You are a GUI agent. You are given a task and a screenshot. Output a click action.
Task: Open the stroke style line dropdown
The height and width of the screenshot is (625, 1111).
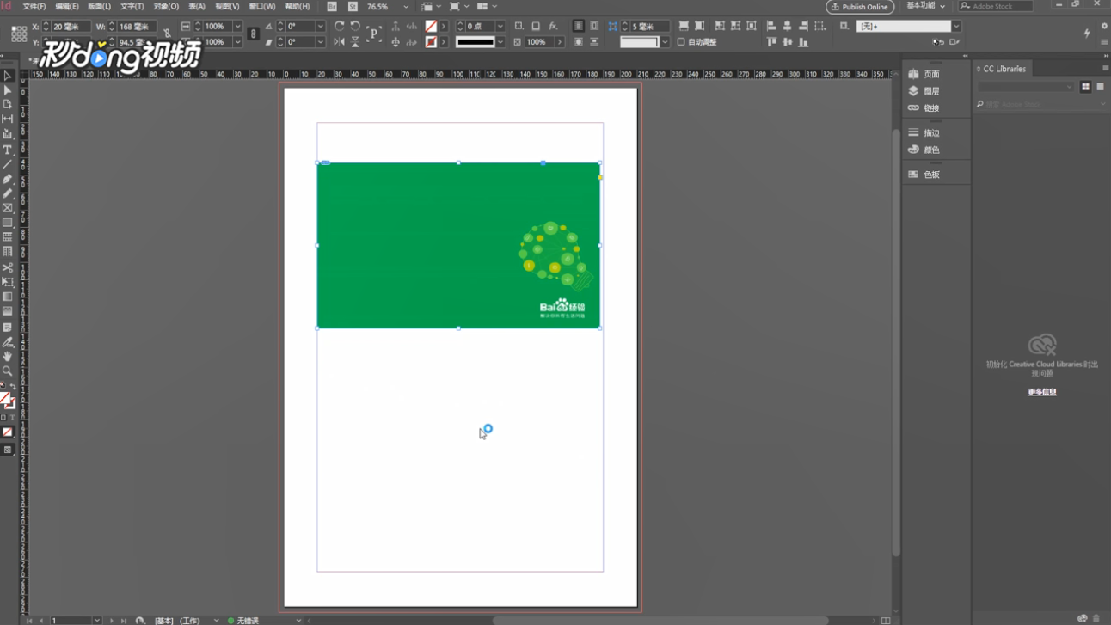pyautogui.click(x=500, y=41)
